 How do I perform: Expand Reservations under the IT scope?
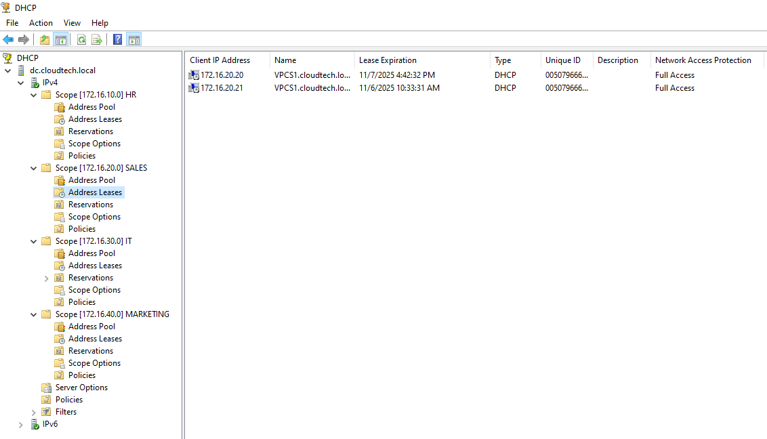[47, 278]
